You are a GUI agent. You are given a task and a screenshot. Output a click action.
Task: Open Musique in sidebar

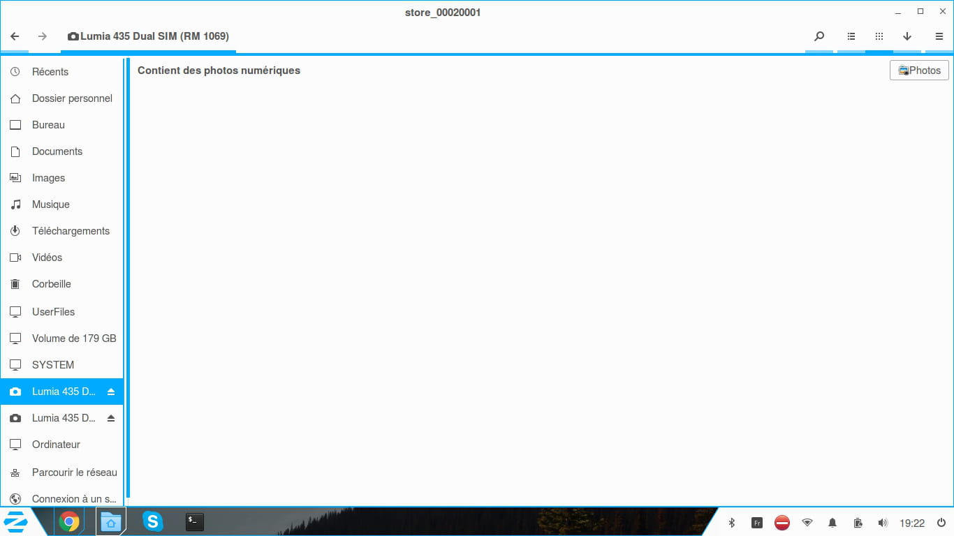pyautogui.click(x=61, y=204)
